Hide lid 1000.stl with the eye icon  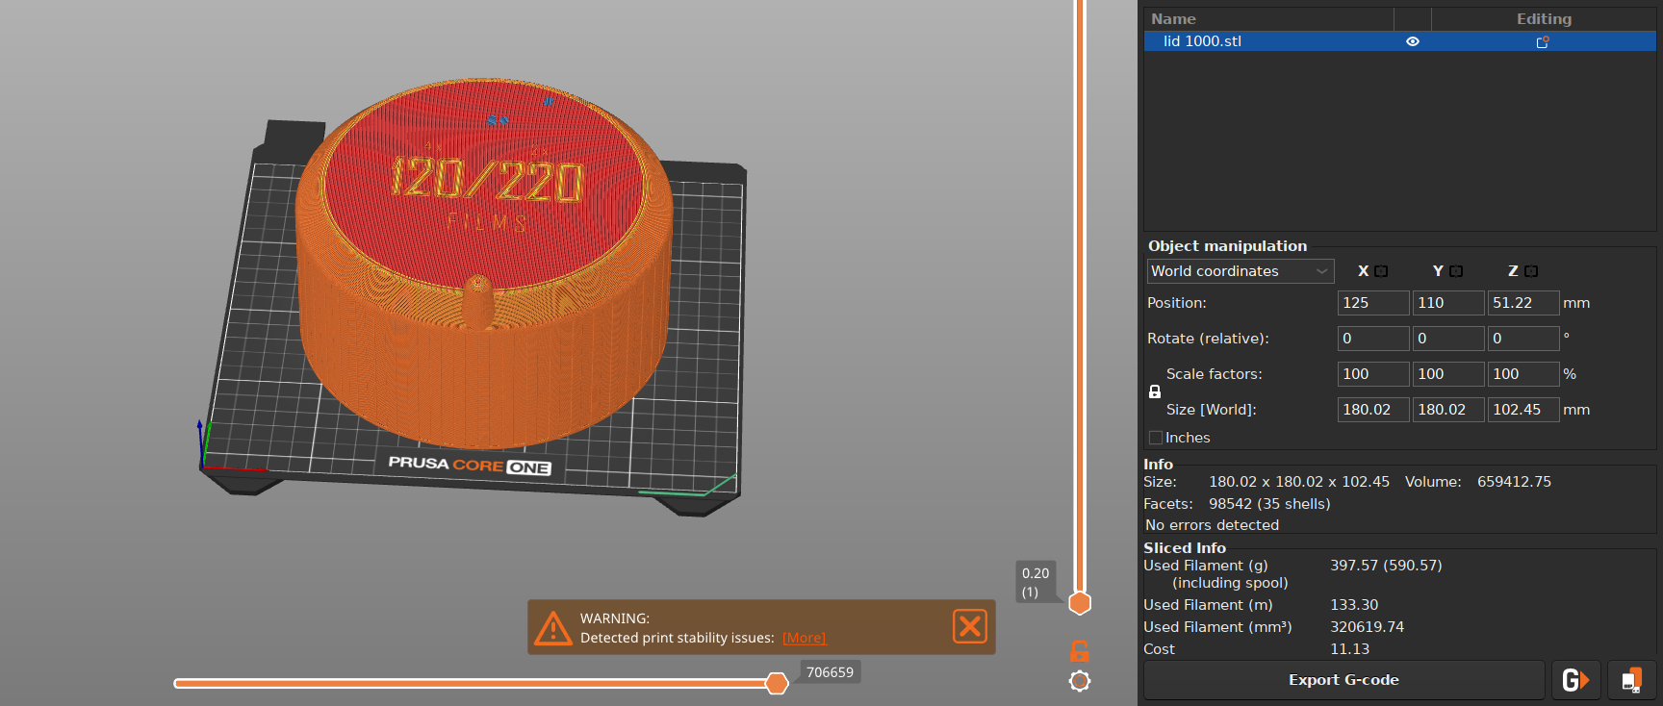(x=1413, y=41)
